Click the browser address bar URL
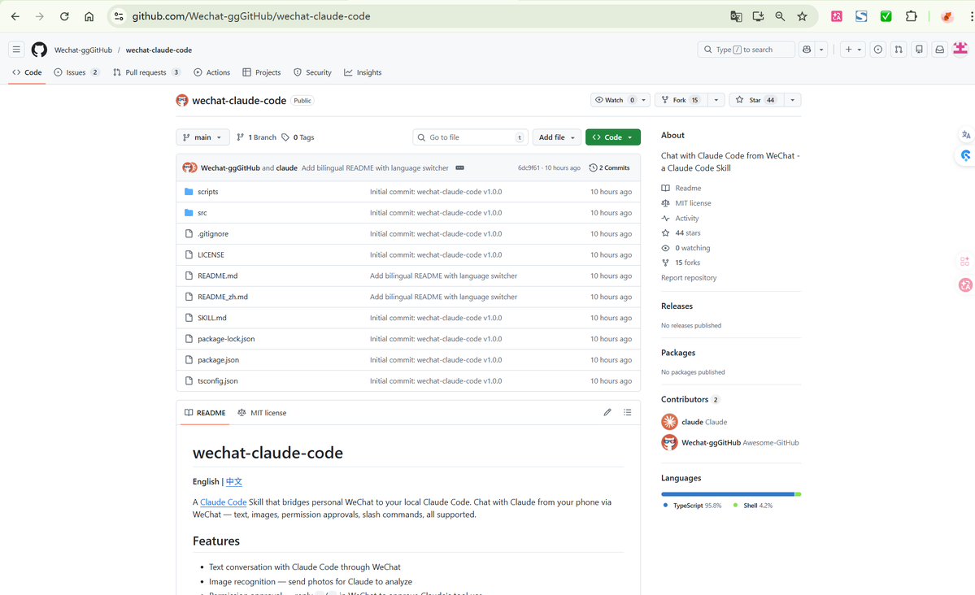 pos(251,17)
